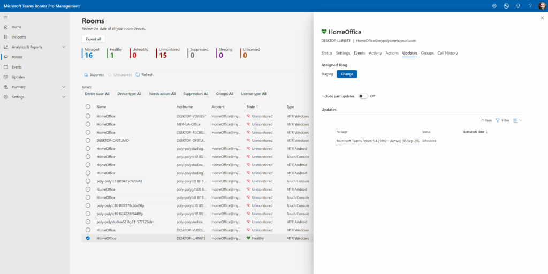Click the Export all button
Screen dimensions: 548x274
(x=93, y=39)
